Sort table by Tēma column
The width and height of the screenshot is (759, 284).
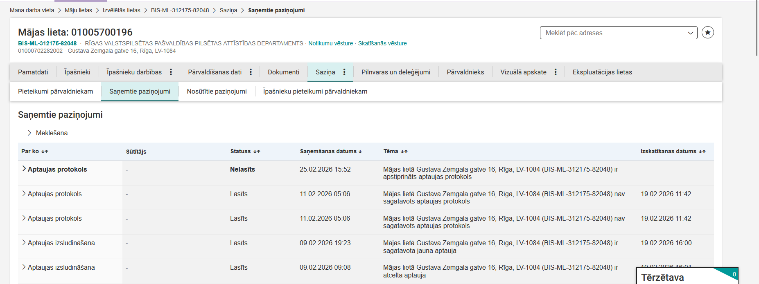tap(404, 152)
